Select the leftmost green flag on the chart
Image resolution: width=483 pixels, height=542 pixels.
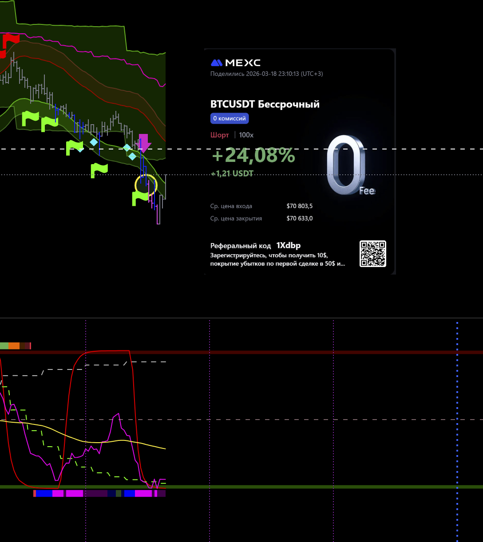click(30, 118)
